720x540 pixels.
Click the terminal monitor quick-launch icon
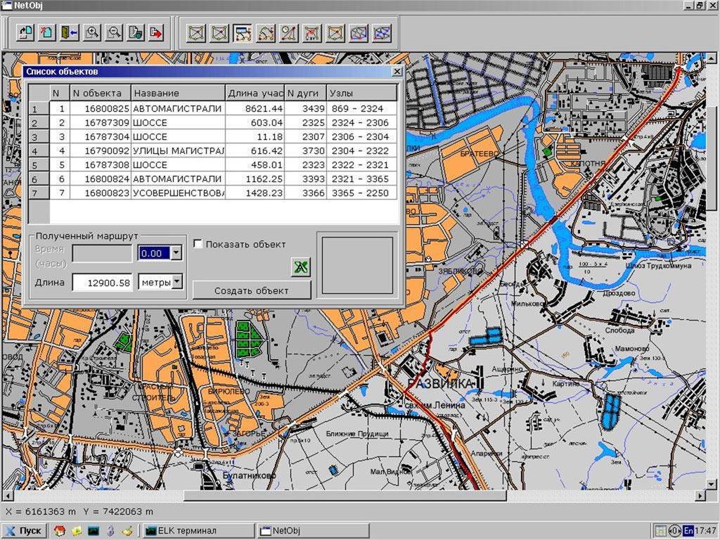click(x=94, y=530)
